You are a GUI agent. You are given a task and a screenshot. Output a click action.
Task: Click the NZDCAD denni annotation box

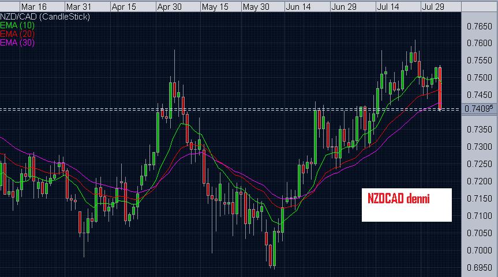click(x=406, y=205)
